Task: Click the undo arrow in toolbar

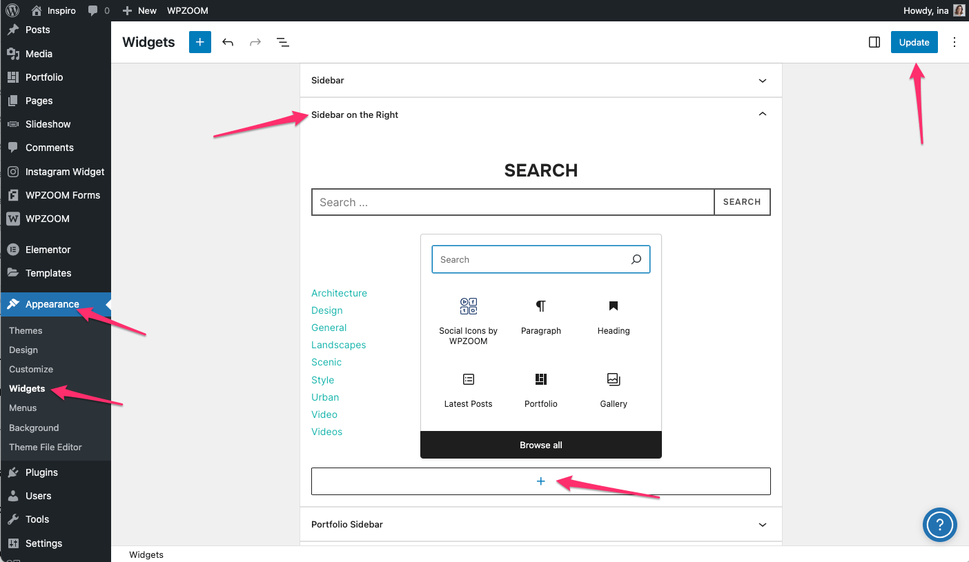Action: point(228,42)
